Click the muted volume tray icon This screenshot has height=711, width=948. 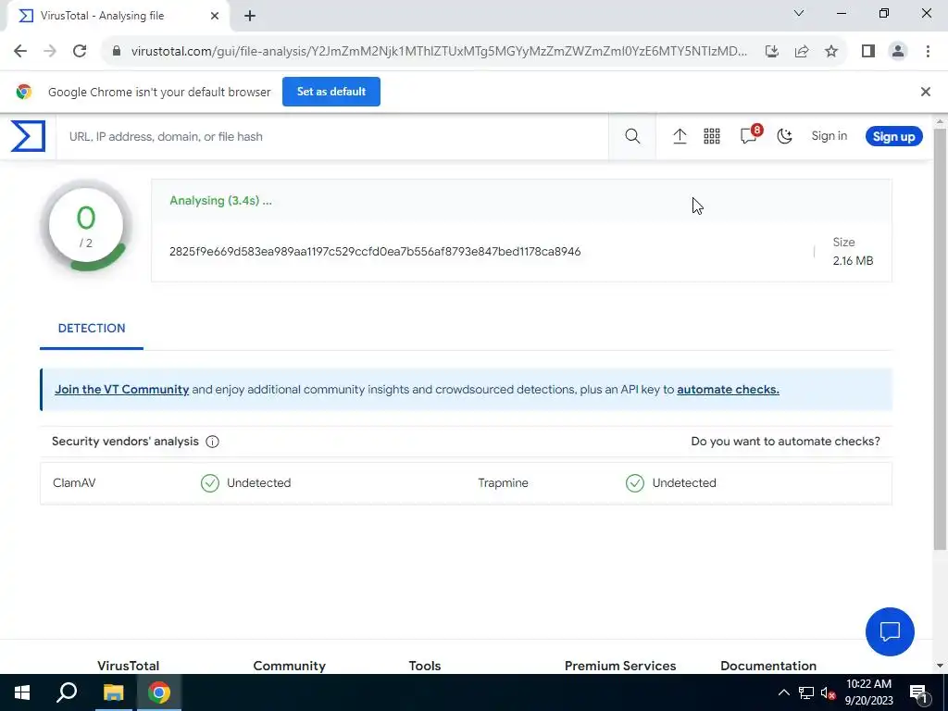pos(829,692)
